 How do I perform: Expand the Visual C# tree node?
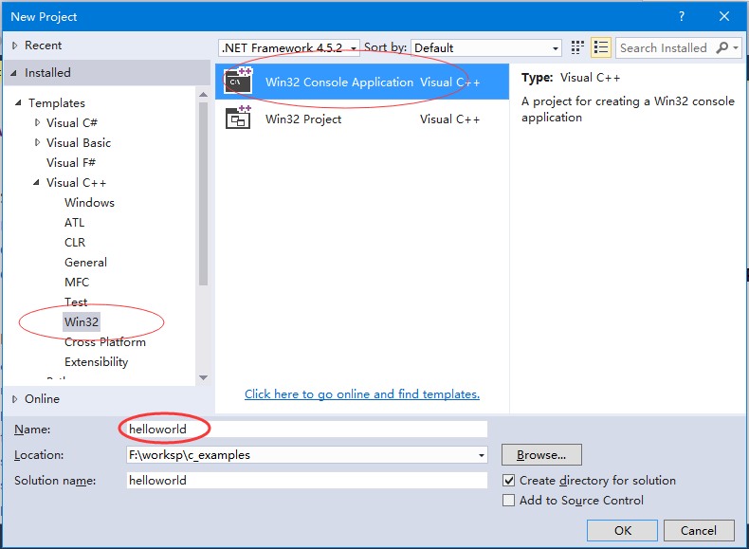coord(38,123)
